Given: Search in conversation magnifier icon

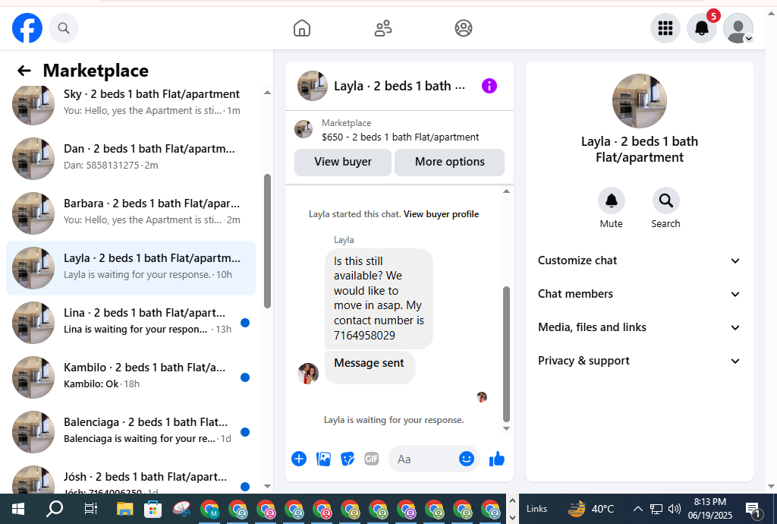Looking at the screenshot, I should (665, 200).
